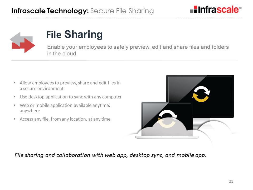
Task: Click the laptop image
Action: (x=167, y=120)
